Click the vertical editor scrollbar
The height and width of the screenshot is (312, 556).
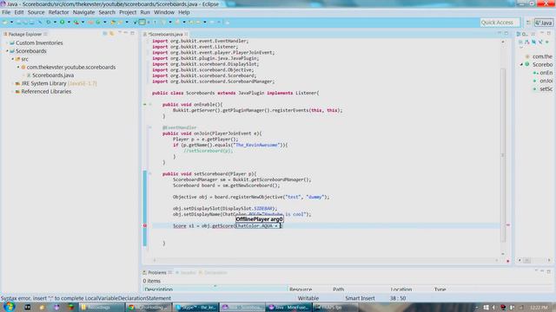503,156
